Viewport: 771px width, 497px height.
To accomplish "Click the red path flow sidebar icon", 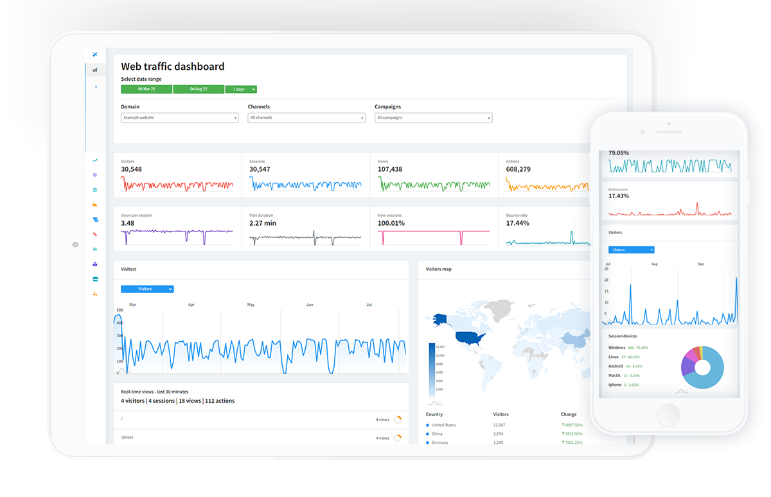I will point(95,234).
